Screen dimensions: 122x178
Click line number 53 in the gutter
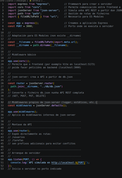pos(2,169)
